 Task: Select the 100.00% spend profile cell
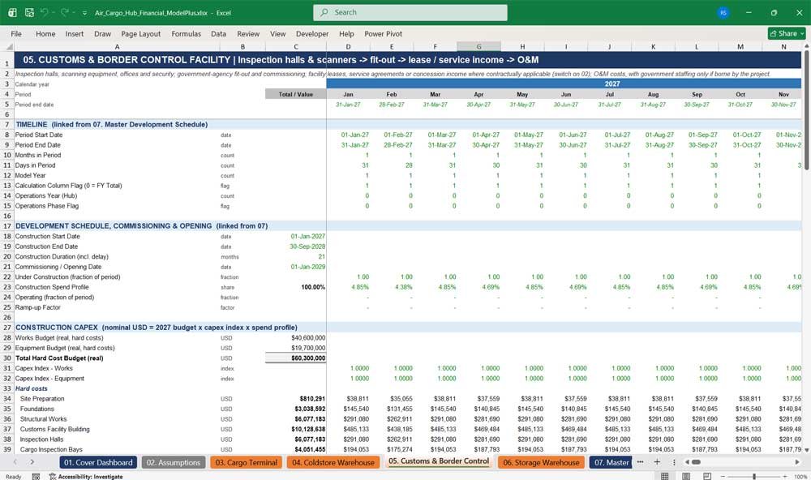(x=296, y=287)
